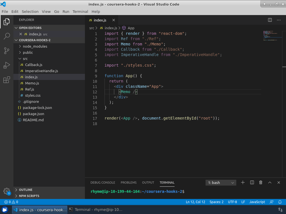
Task: Switch to the PROBLEMS tab
Action: click(128, 183)
